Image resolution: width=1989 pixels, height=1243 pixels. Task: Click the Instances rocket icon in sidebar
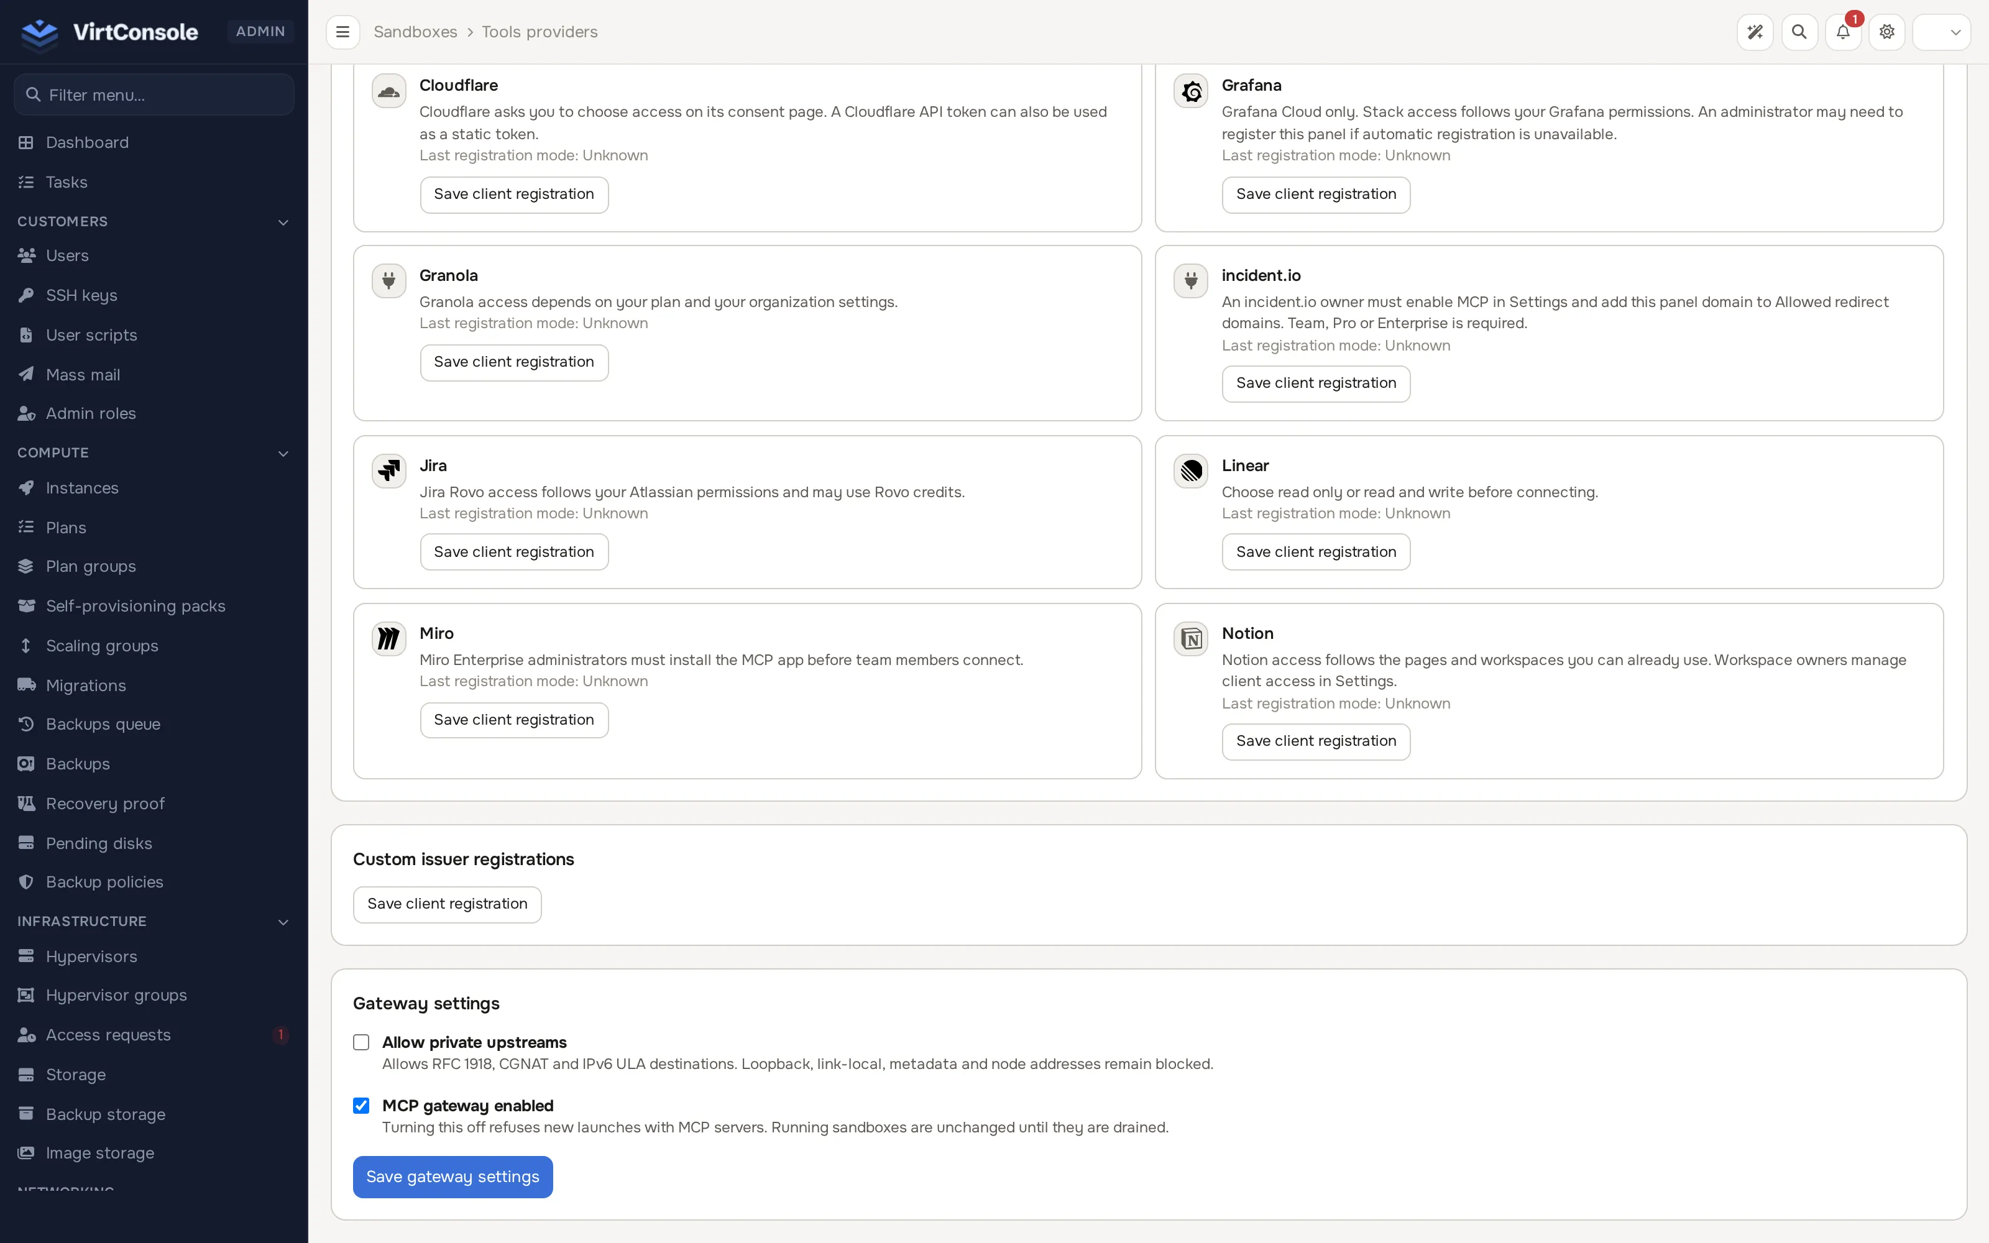click(x=26, y=487)
